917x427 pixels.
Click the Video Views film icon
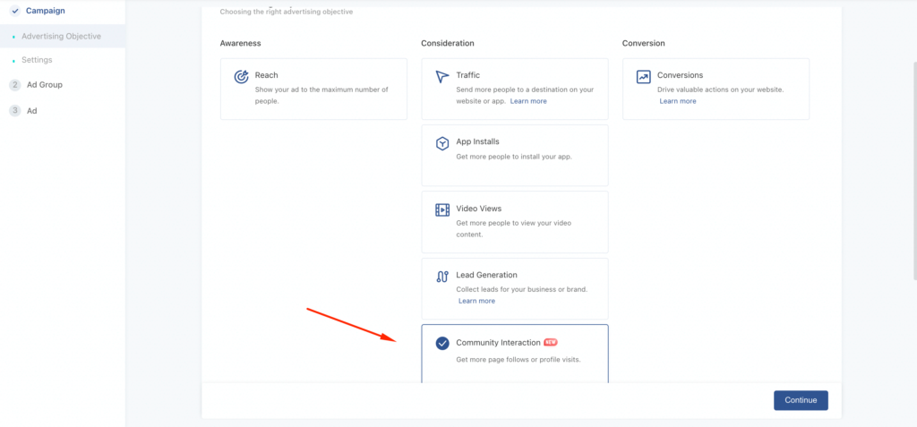(442, 210)
